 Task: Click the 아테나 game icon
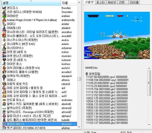(x=4, y=80)
